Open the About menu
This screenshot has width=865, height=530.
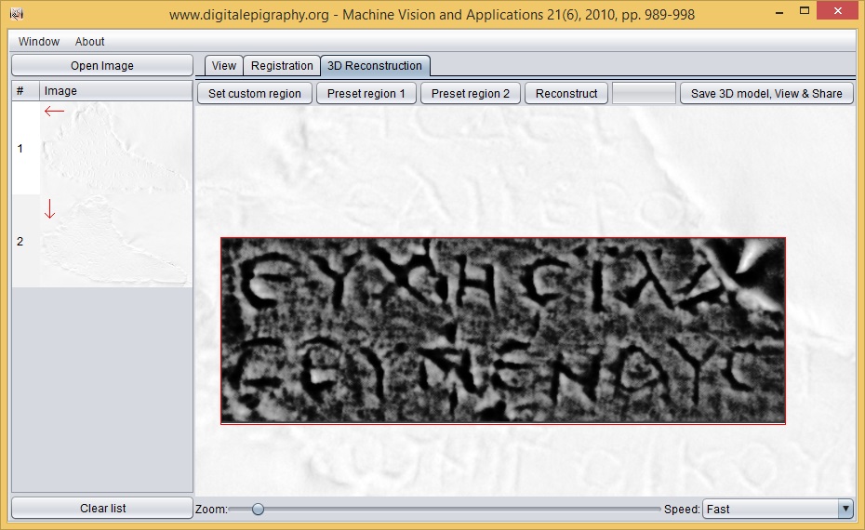click(90, 42)
